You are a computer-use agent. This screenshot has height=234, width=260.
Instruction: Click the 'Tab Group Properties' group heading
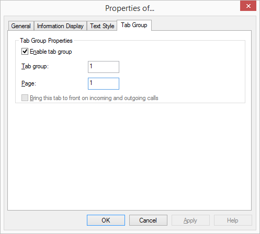[x=46, y=41]
